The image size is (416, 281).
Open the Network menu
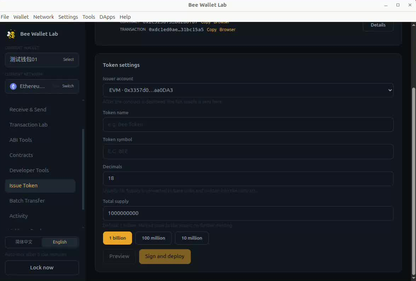44,17
